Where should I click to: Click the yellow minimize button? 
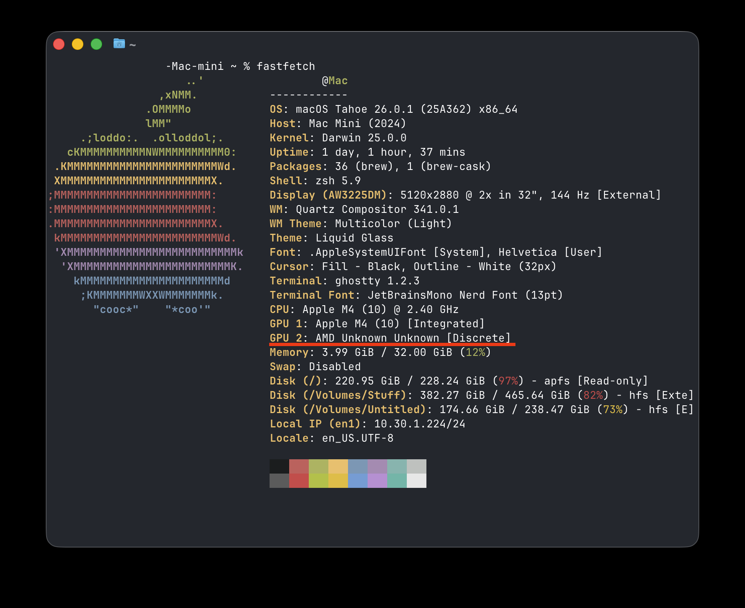click(78, 44)
